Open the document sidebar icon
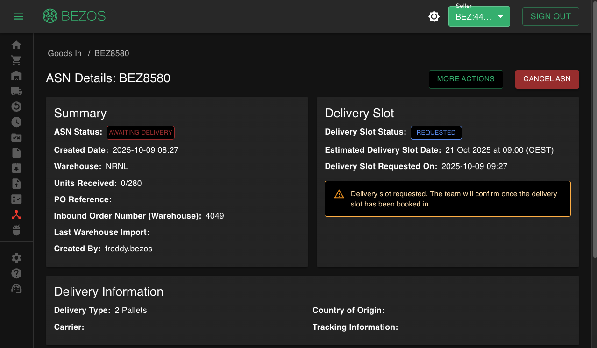This screenshot has height=348, width=597. [16, 153]
